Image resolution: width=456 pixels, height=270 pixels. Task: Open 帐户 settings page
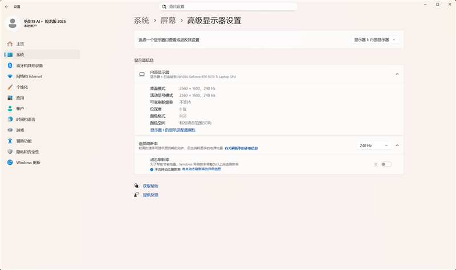pyautogui.click(x=20, y=108)
